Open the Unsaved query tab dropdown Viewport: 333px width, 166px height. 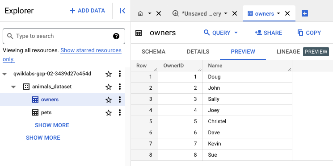pos(226,13)
